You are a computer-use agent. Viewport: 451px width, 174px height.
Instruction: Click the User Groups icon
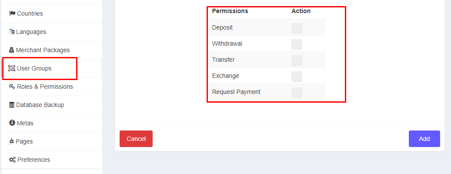tap(12, 68)
